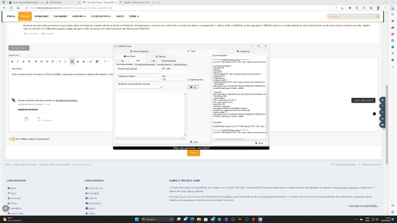Expand the ACBr Pro menu dropdown

(x=79, y=16)
